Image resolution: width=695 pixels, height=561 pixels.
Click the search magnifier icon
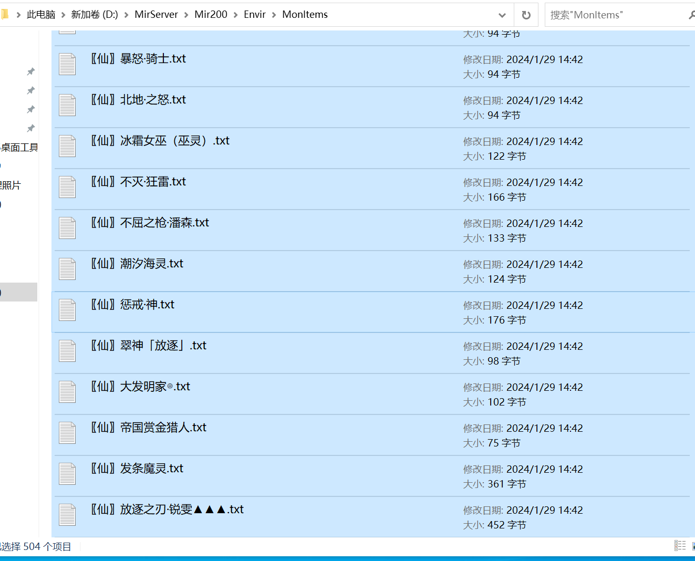pyautogui.click(x=691, y=15)
